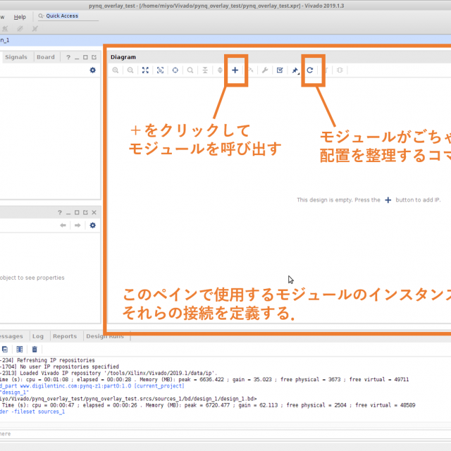Open the Help menu
This screenshot has width=451, height=451.
coord(20,16)
